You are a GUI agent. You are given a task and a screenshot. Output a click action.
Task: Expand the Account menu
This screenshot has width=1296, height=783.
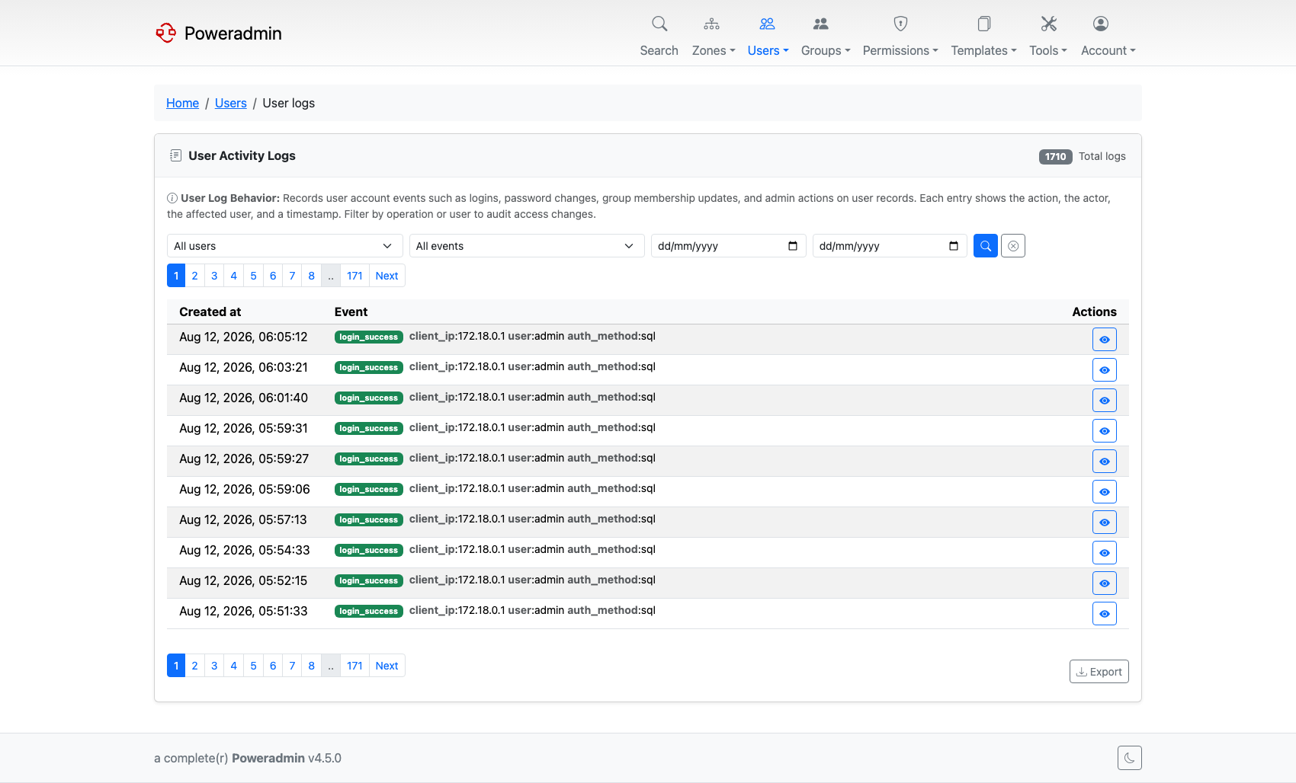tap(1108, 50)
